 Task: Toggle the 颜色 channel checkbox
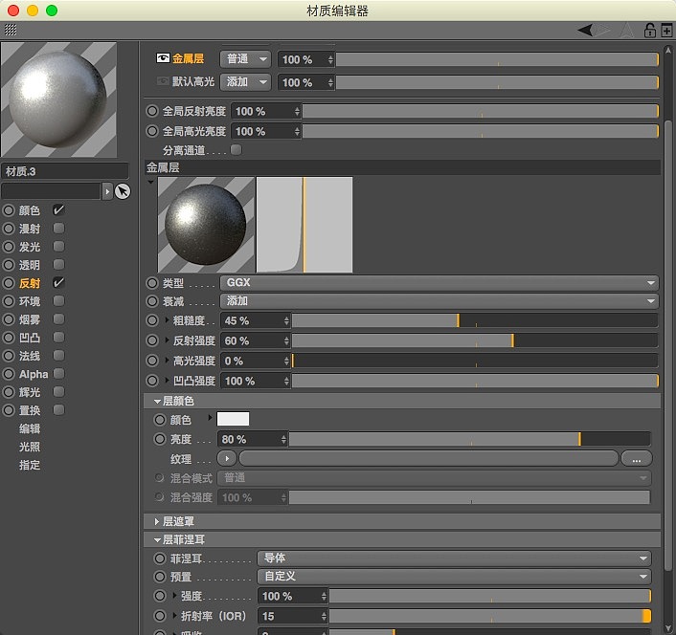point(58,209)
